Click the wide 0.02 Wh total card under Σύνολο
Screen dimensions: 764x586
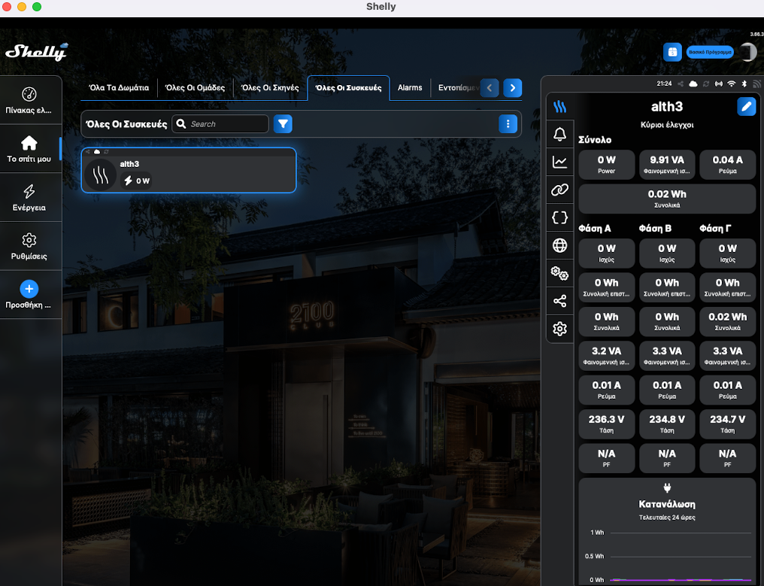click(667, 199)
